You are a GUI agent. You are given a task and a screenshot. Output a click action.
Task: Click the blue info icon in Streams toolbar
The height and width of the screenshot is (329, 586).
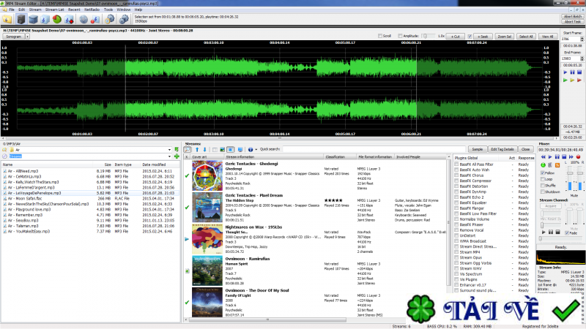(x=250, y=149)
